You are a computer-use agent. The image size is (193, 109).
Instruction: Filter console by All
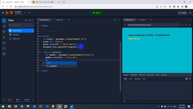125,79
